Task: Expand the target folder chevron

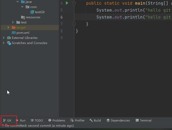Action: [8, 28]
